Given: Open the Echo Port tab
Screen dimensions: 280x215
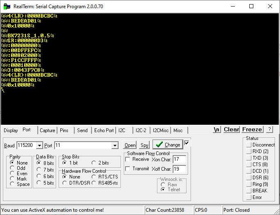Looking at the screenshot, I should pos(104,130).
